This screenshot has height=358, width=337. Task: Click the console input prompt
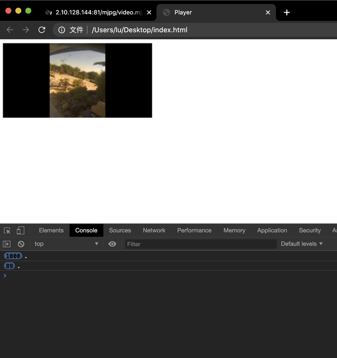coord(169,276)
